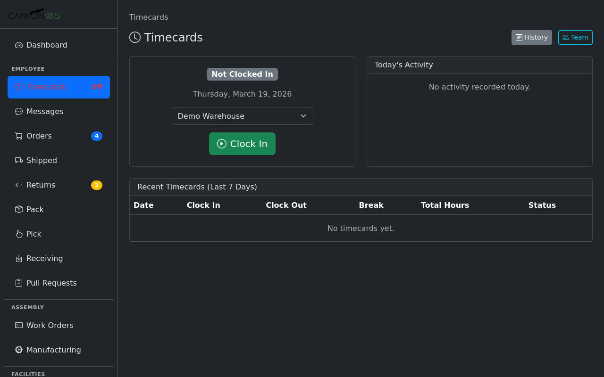This screenshot has width=604, height=377.
Task: Click the hand icon for Pick
Action: 18,234
